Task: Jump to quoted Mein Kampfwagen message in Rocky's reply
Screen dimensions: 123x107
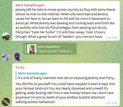Action: pyautogui.click(x=66, y=75)
